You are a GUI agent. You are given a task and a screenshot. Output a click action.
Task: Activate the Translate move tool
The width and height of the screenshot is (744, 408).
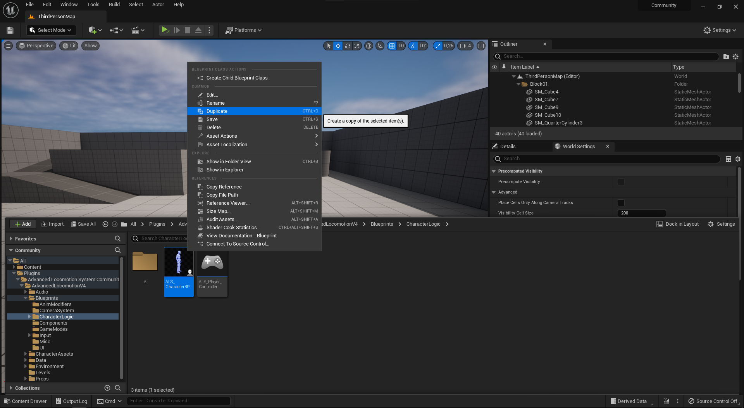(x=338, y=46)
